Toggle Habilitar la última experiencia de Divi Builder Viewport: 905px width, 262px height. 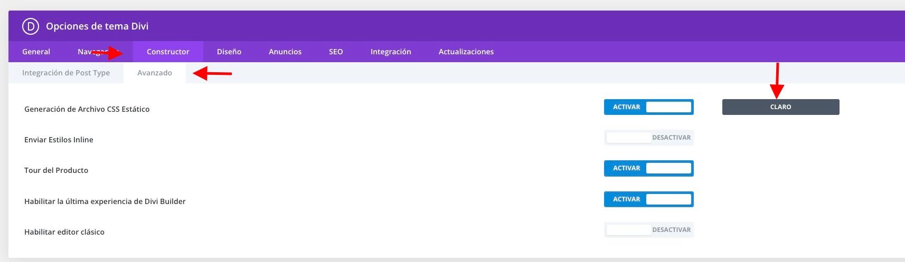(649, 199)
